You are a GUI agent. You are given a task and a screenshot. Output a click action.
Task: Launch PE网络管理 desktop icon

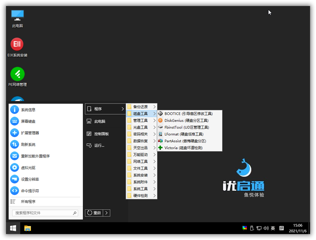(17, 74)
